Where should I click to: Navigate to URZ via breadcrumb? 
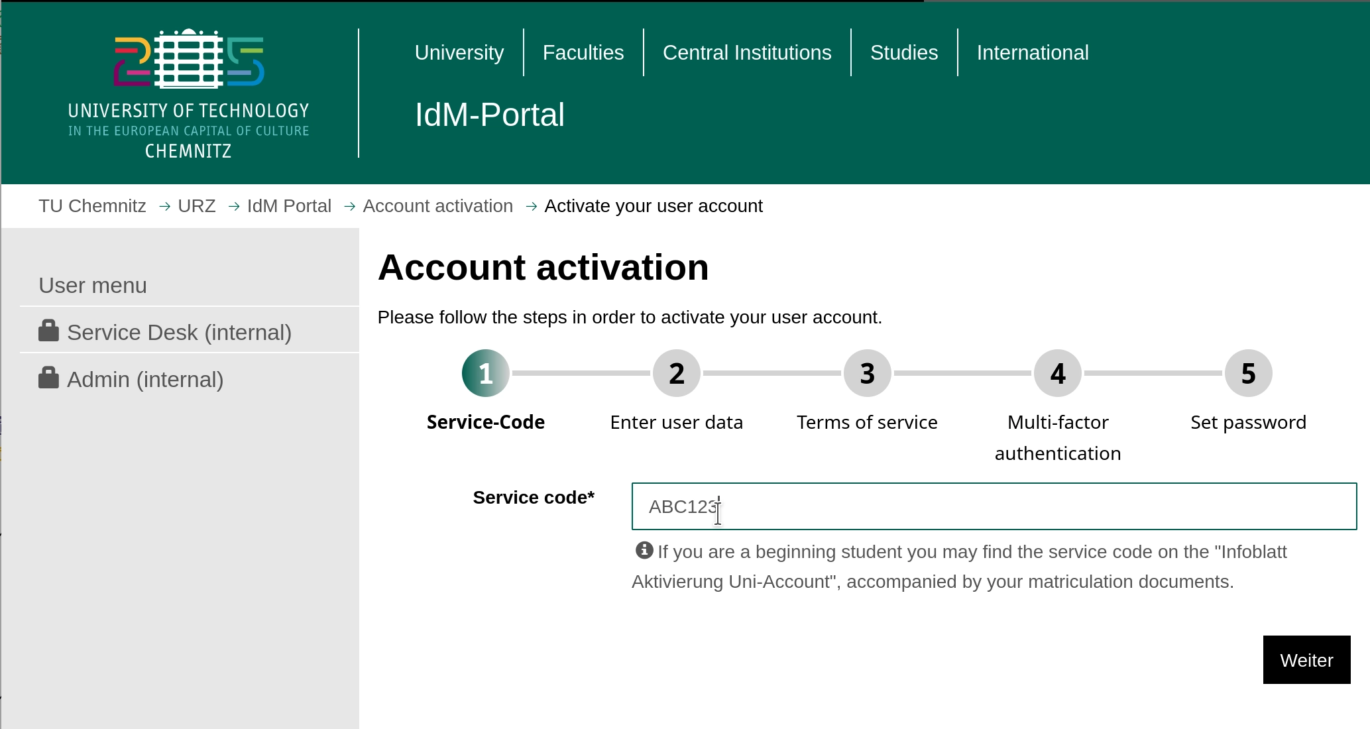tap(196, 205)
